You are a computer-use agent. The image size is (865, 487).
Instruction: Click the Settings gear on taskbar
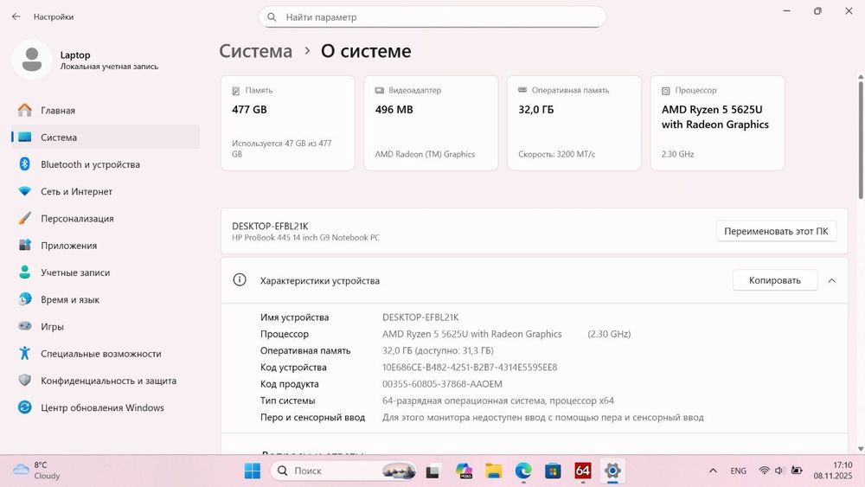click(612, 471)
